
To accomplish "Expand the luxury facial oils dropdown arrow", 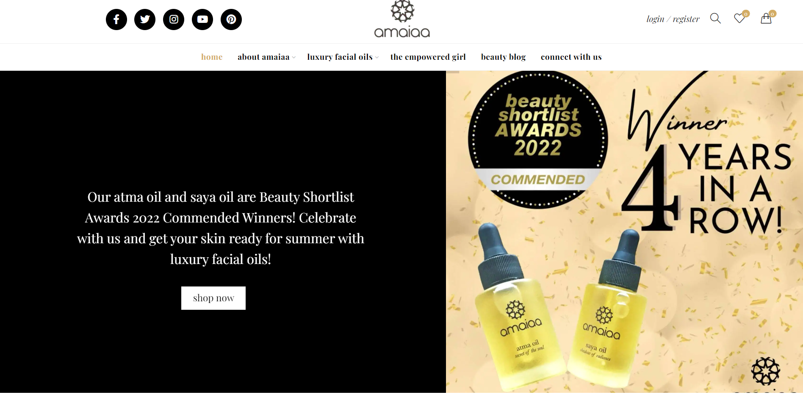I will (x=377, y=57).
